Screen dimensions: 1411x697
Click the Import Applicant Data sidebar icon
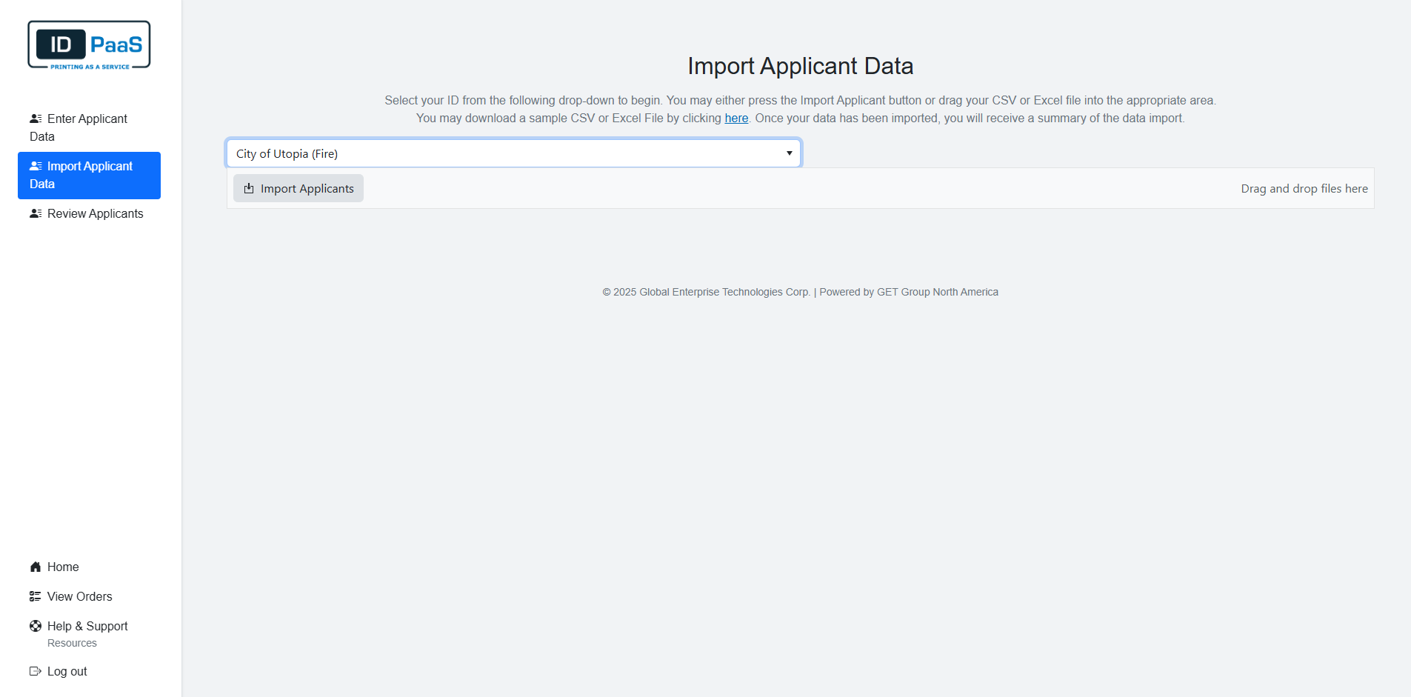tap(36, 165)
